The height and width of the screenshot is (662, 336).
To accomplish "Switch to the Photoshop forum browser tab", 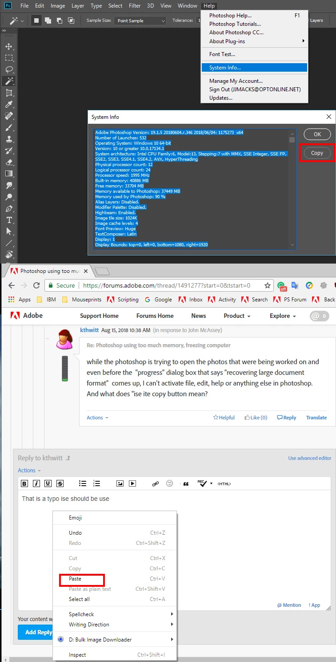I will [x=50, y=271].
